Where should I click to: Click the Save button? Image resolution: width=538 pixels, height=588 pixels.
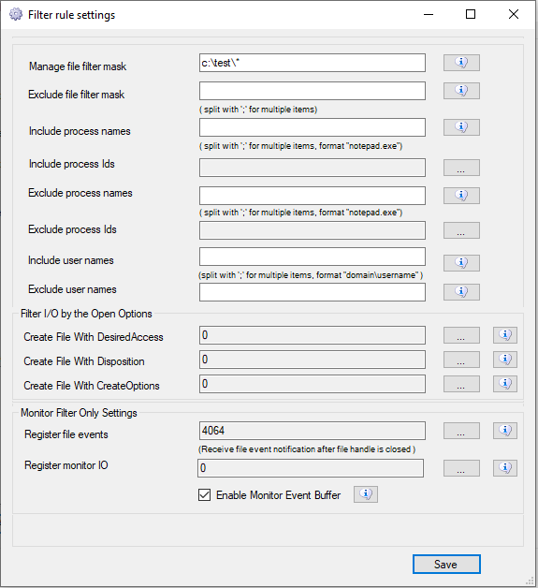click(x=446, y=564)
